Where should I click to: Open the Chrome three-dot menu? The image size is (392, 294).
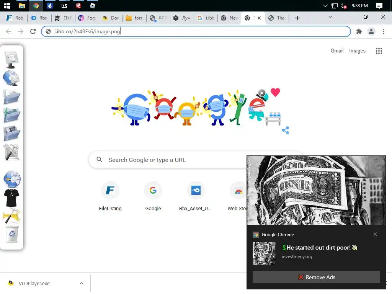tap(384, 31)
